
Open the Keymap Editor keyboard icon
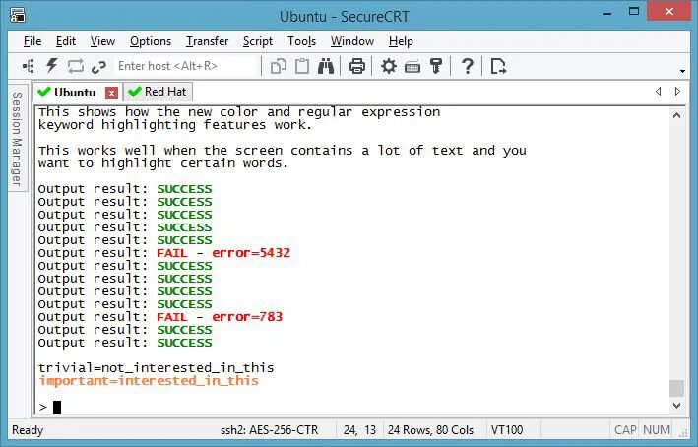(x=412, y=67)
